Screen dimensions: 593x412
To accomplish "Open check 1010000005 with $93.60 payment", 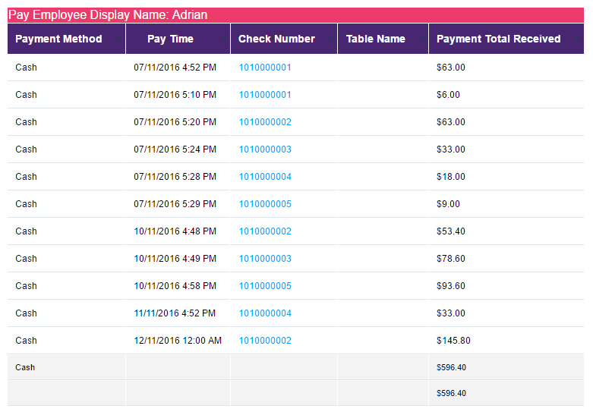I will coord(265,286).
